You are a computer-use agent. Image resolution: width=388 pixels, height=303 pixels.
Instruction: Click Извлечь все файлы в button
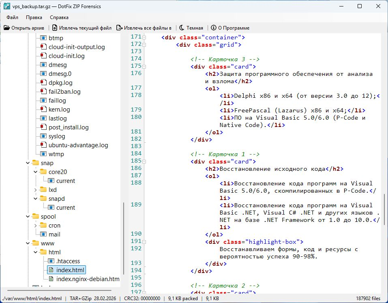144,28
